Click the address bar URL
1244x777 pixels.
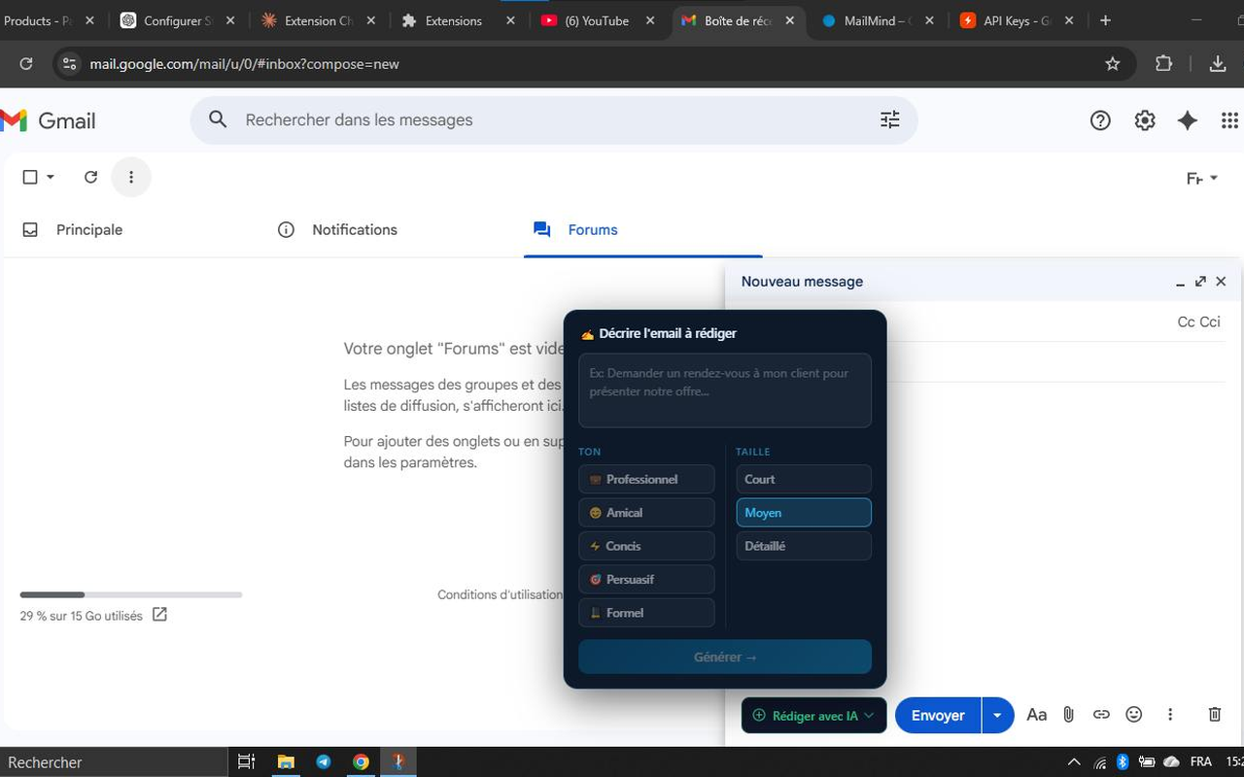[245, 64]
